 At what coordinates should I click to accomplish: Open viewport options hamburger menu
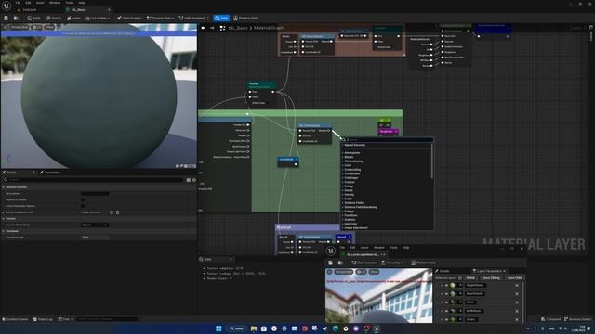click(x=5, y=27)
